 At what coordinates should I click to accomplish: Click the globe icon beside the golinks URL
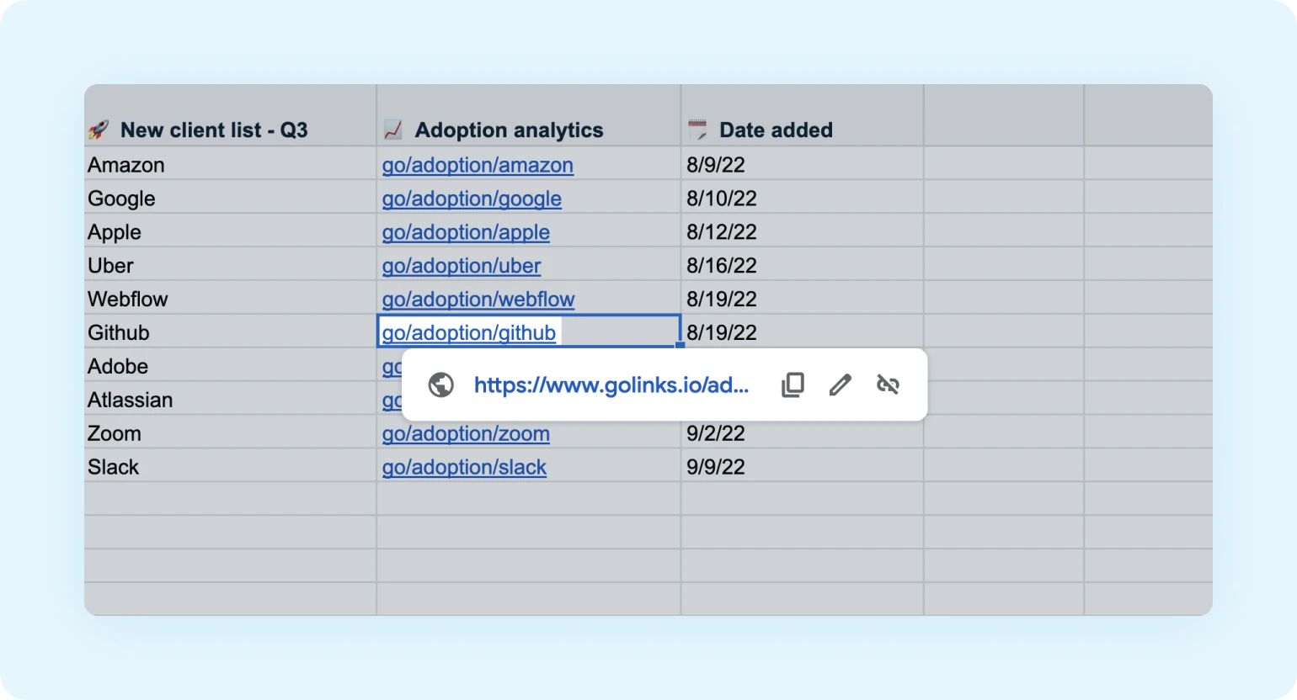(x=440, y=384)
